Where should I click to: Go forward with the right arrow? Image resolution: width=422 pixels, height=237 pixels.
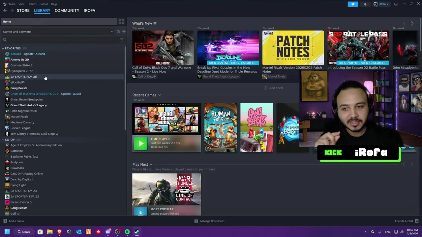click(12, 11)
